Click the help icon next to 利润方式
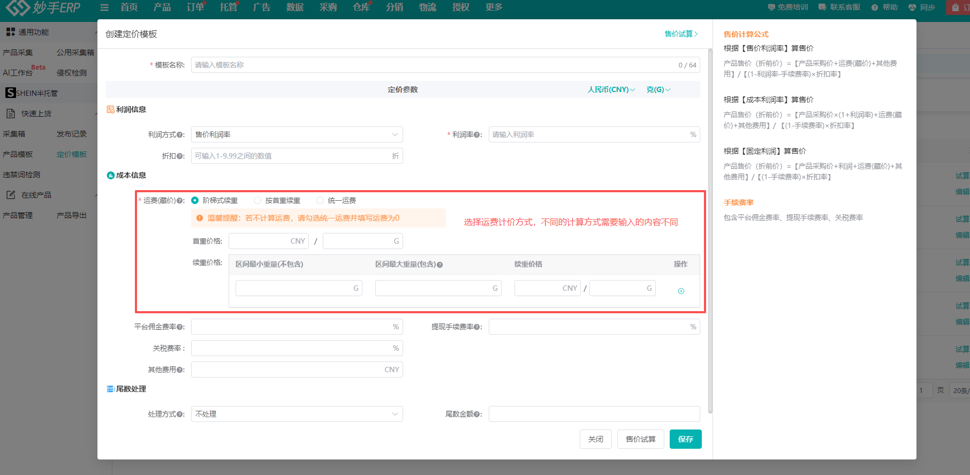 [180, 135]
